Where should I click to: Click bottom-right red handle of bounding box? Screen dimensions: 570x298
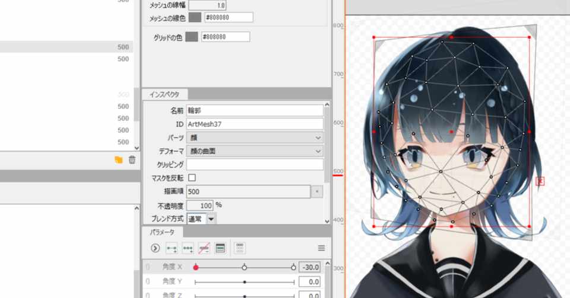pyautogui.click(x=529, y=226)
